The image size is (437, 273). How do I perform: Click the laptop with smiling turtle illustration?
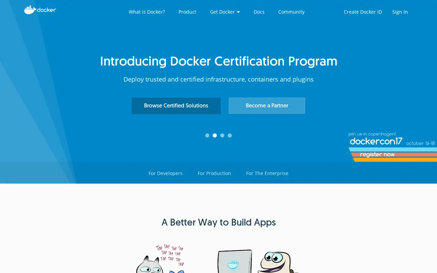tap(258, 261)
